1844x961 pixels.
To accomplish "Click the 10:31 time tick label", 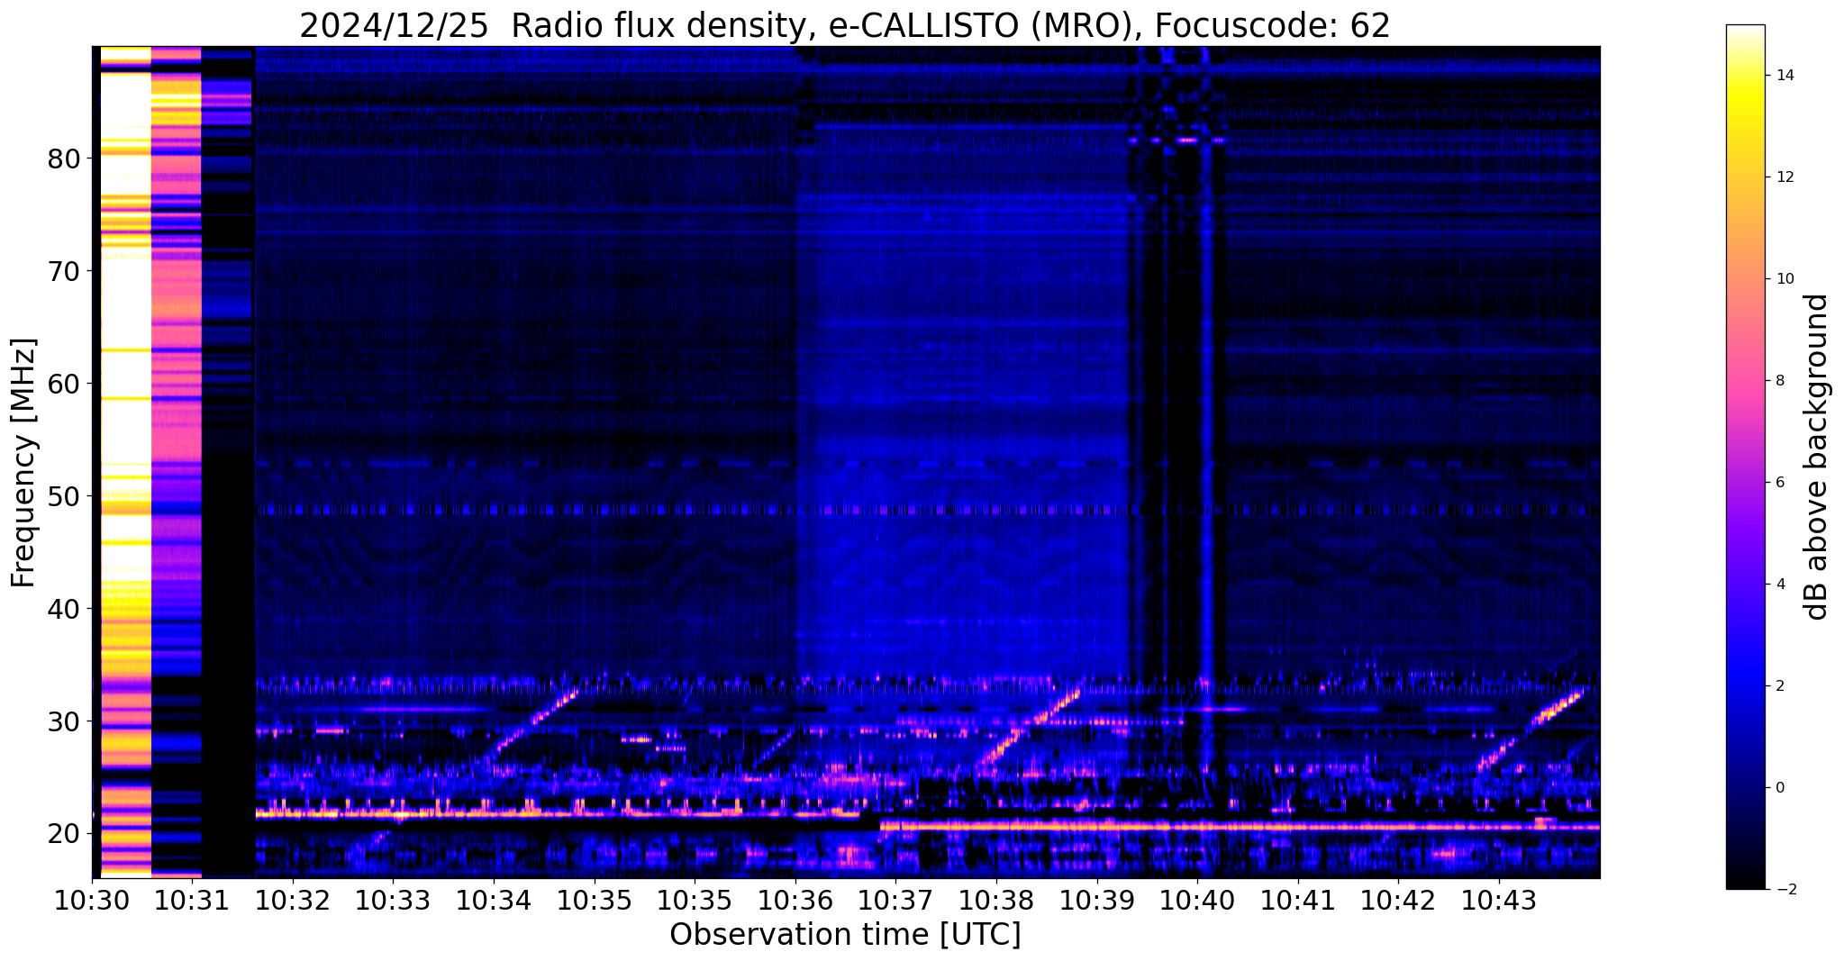I will coord(192,901).
